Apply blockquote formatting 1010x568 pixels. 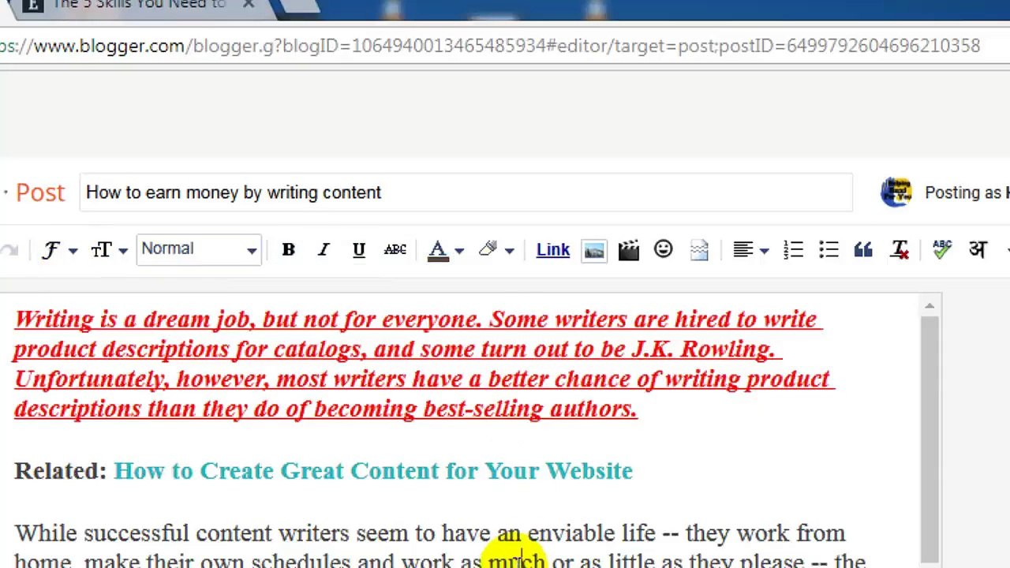[x=863, y=250]
